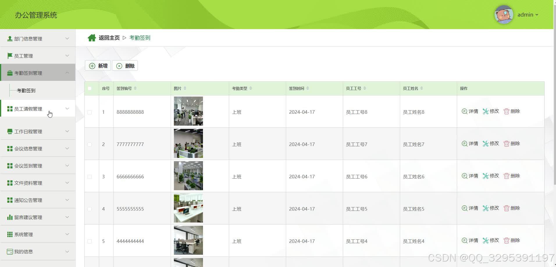
Task: Check the checkbox for row 1
Action: (90, 112)
